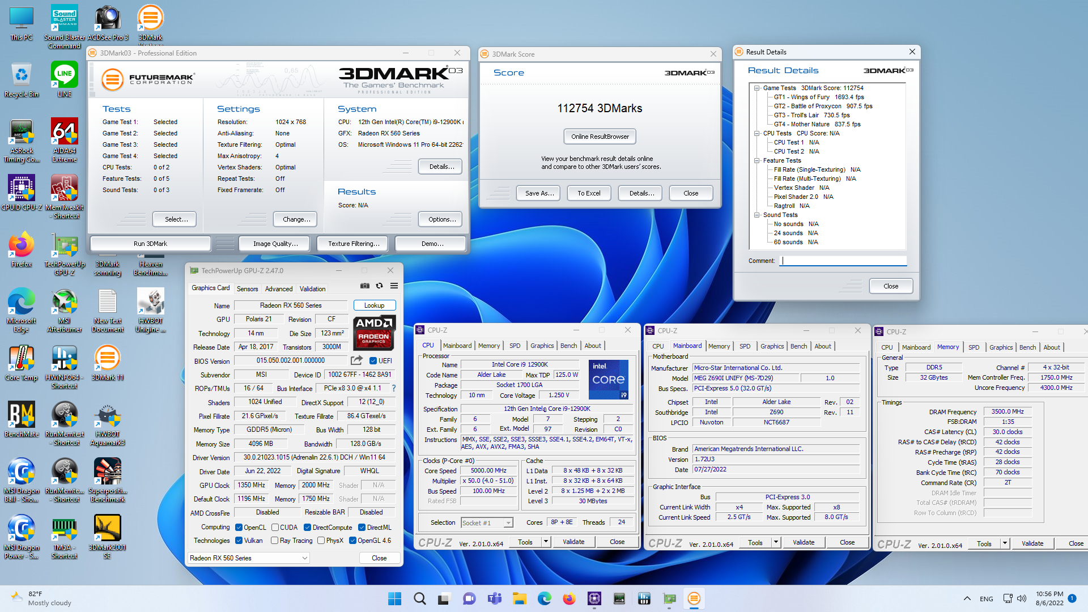Toggle the CUDA checkbox in GPU-Z
Viewport: 1088px width, 612px height.
(x=275, y=528)
